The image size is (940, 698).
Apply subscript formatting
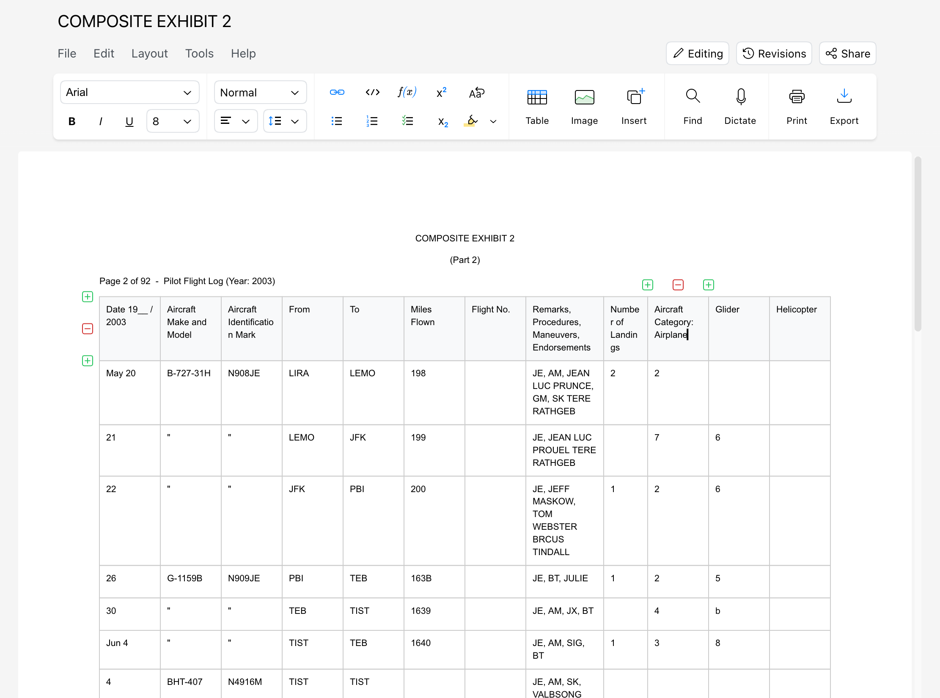[443, 122]
